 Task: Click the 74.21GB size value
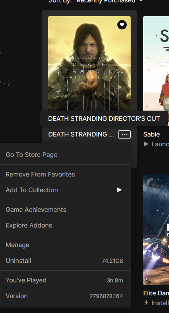click(112, 261)
